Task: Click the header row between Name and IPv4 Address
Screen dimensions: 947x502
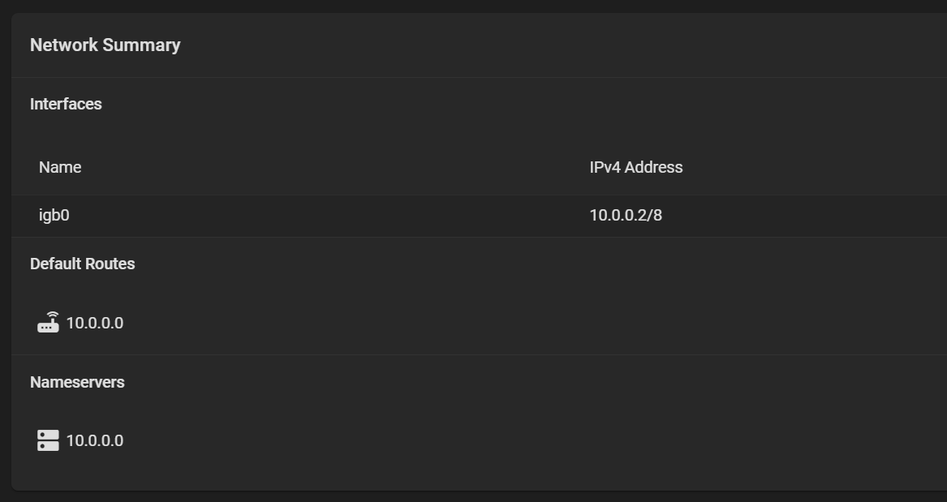Action: coord(325,167)
